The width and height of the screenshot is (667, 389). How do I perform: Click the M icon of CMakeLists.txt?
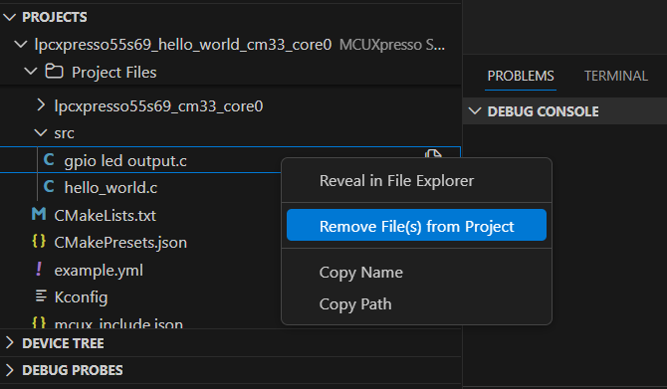click(39, 214)
